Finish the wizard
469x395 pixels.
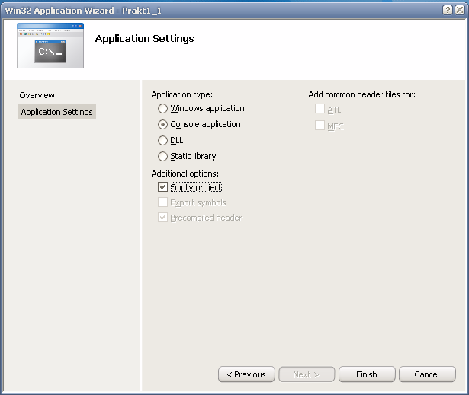point(367,374)
